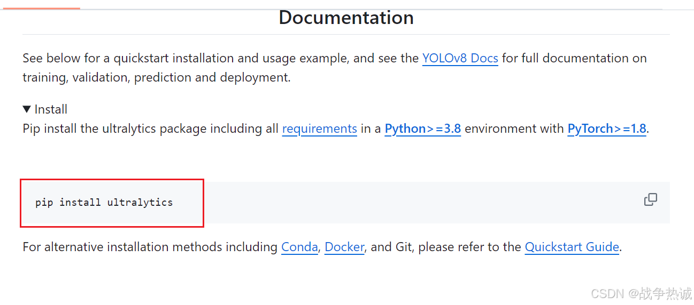Click the 'pip install ultralytics' code text
This screenshot has height=305, width=694.
point(104,203)
